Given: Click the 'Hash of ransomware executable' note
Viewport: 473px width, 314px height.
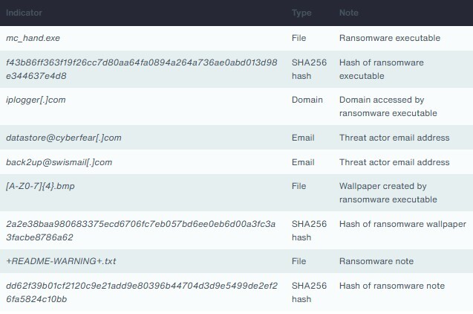Looking at the screenshot, I should (x=383, y=69).
